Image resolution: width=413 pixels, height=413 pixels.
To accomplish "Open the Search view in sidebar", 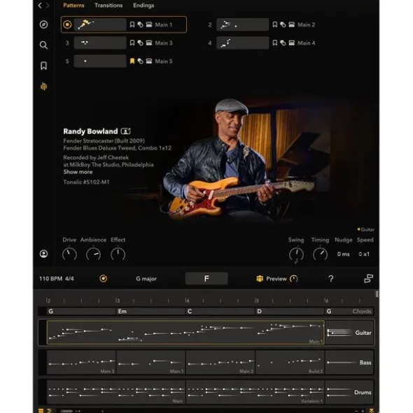I will click(43, 45).
